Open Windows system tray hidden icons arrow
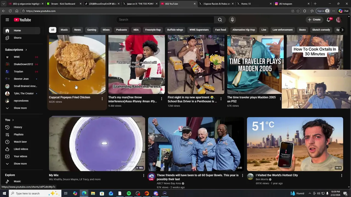The image size is (351, 197). (310, 193)
